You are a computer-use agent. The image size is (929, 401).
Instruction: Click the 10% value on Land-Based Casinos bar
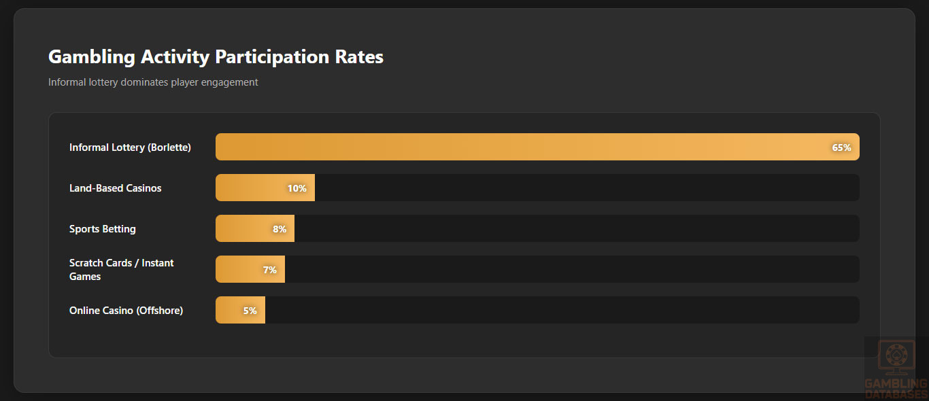tap(297, 188)
